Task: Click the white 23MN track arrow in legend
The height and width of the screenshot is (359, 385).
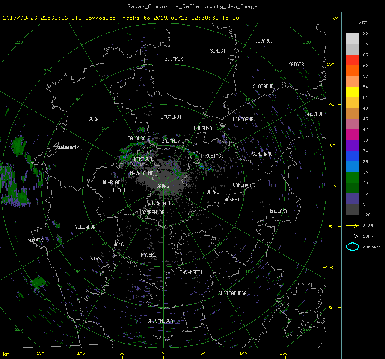Action: [352, 236]
